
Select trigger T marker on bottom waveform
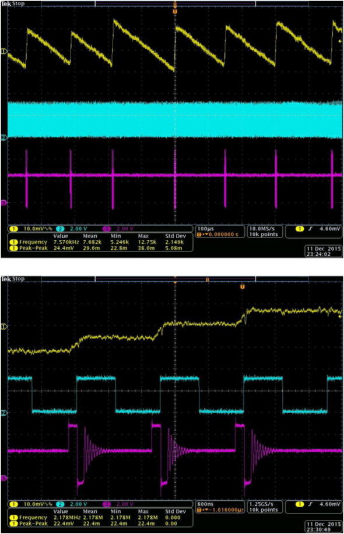tap(243, 287)
